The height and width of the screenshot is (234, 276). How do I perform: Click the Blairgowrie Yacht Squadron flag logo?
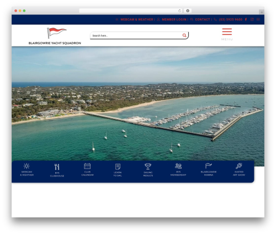(55, 36)
